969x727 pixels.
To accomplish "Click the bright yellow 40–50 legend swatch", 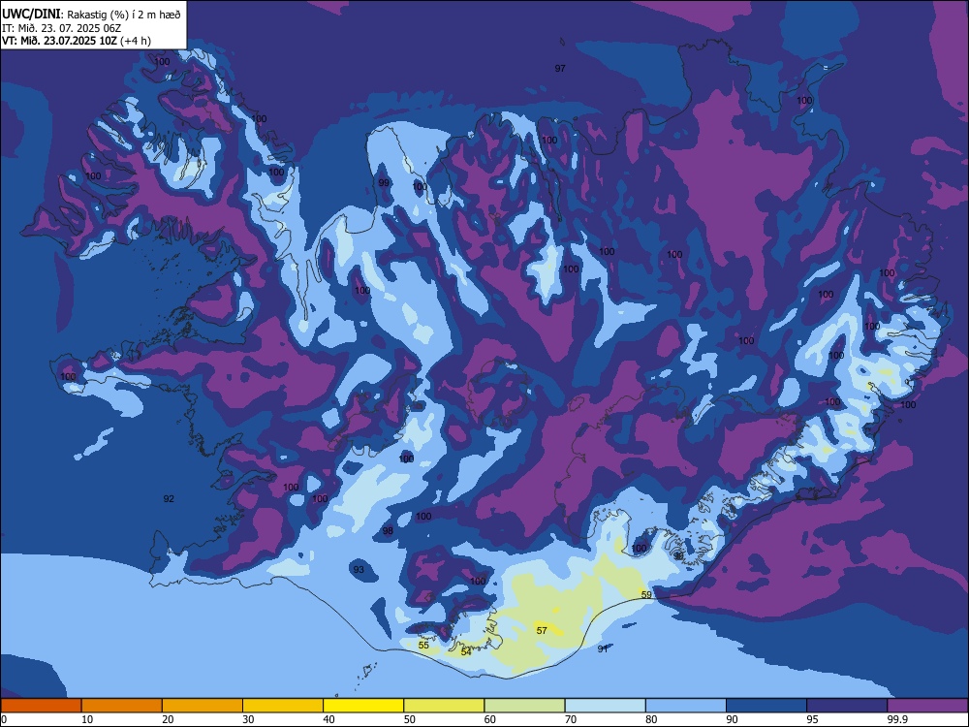I will 363,706.
